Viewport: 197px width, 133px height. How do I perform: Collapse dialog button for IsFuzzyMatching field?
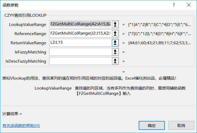tap(115, 52)
